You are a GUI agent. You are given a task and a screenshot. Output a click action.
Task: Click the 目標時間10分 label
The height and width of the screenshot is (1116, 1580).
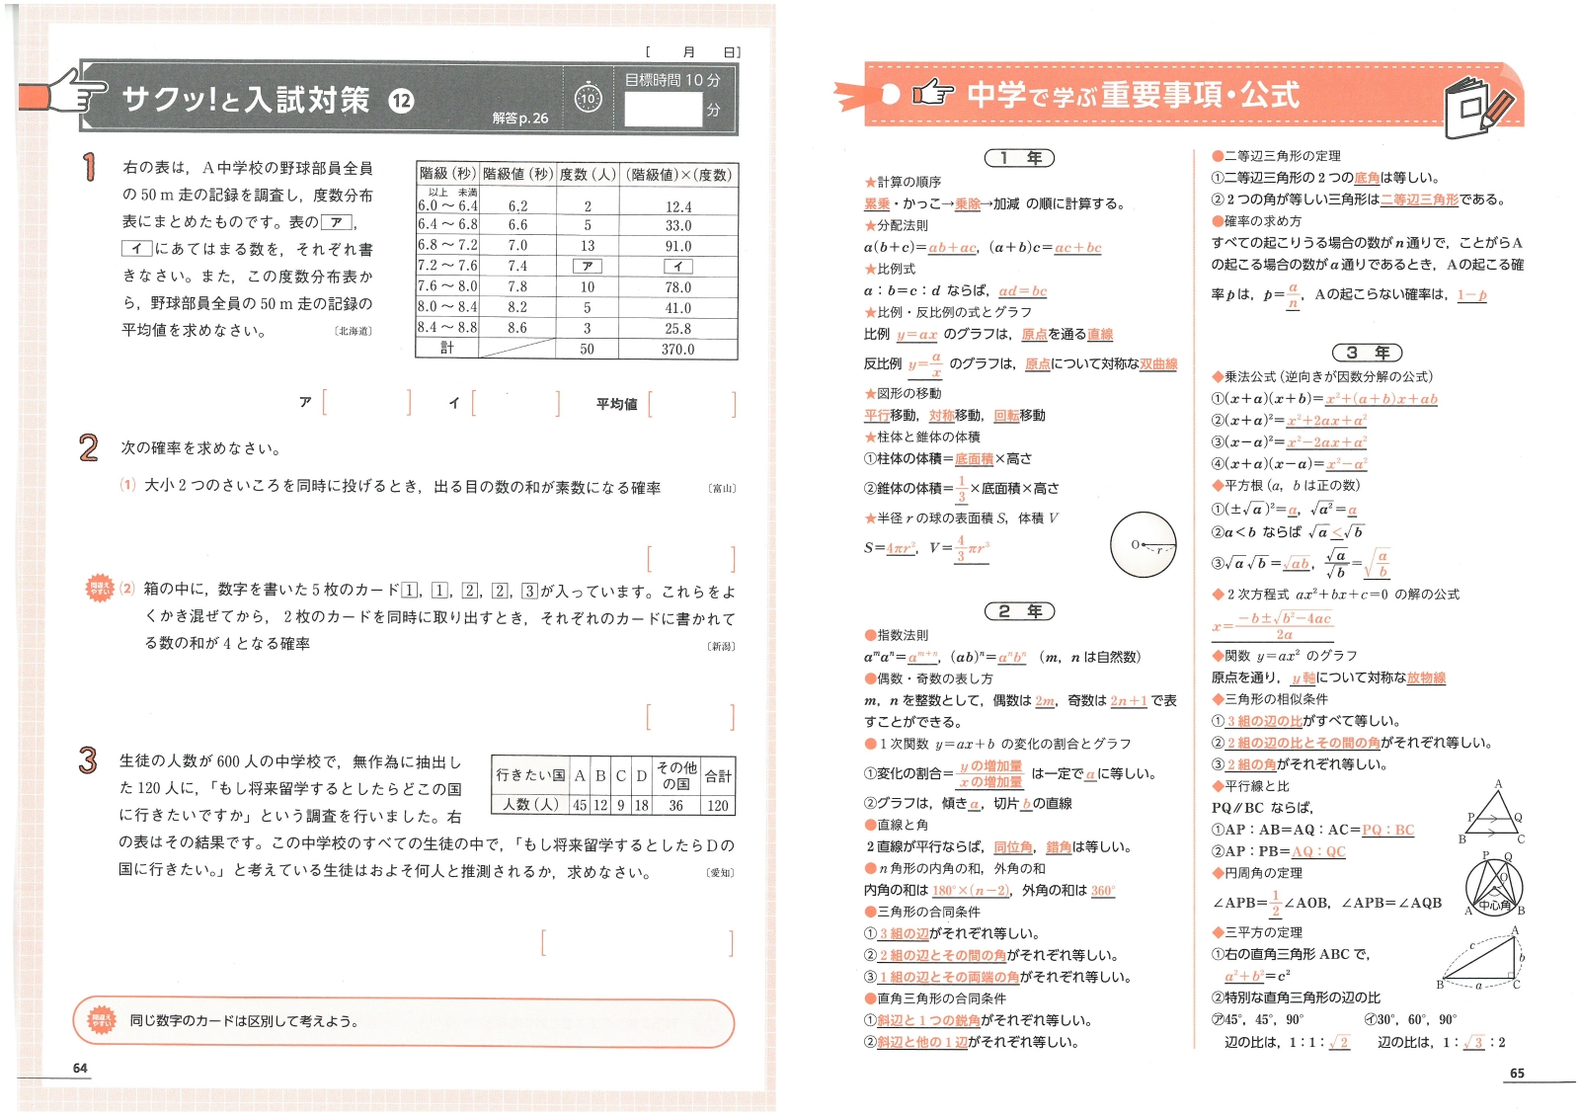click(x=672, y=80)
